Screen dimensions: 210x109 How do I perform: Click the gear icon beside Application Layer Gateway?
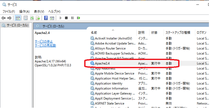(92, 93)
